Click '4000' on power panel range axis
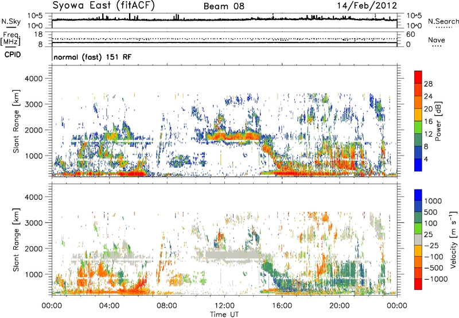This screenshot has width=459, height=318. pyautogui.click(x=33, y=79)
